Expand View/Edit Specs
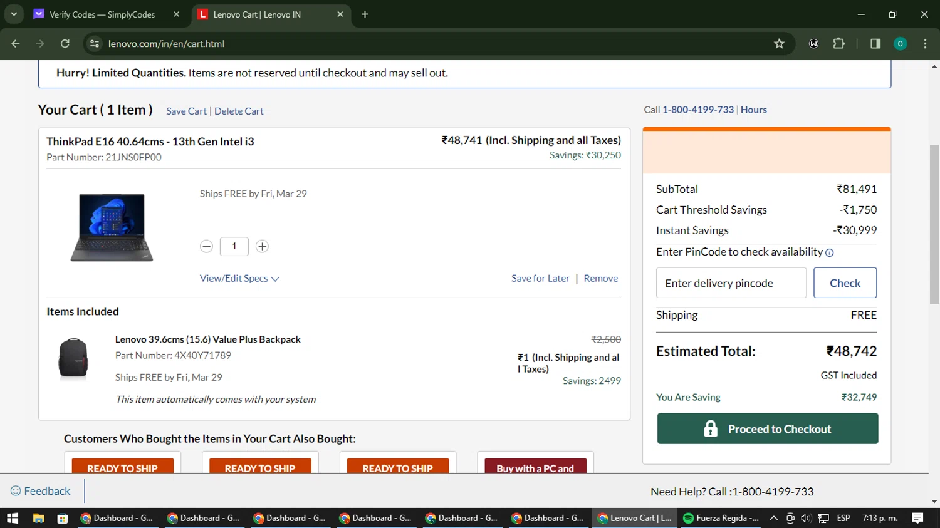The width and height of the screenshot is (940, 528). click(239, 278)
